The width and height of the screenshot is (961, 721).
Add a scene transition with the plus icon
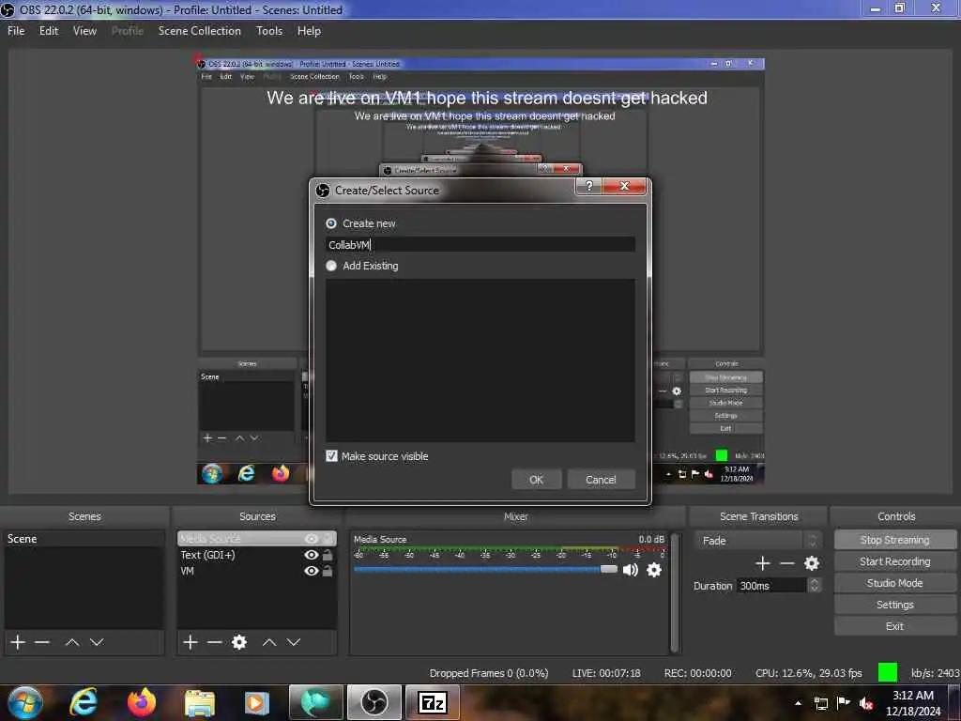pyautogui.click(x=762, y=563)
